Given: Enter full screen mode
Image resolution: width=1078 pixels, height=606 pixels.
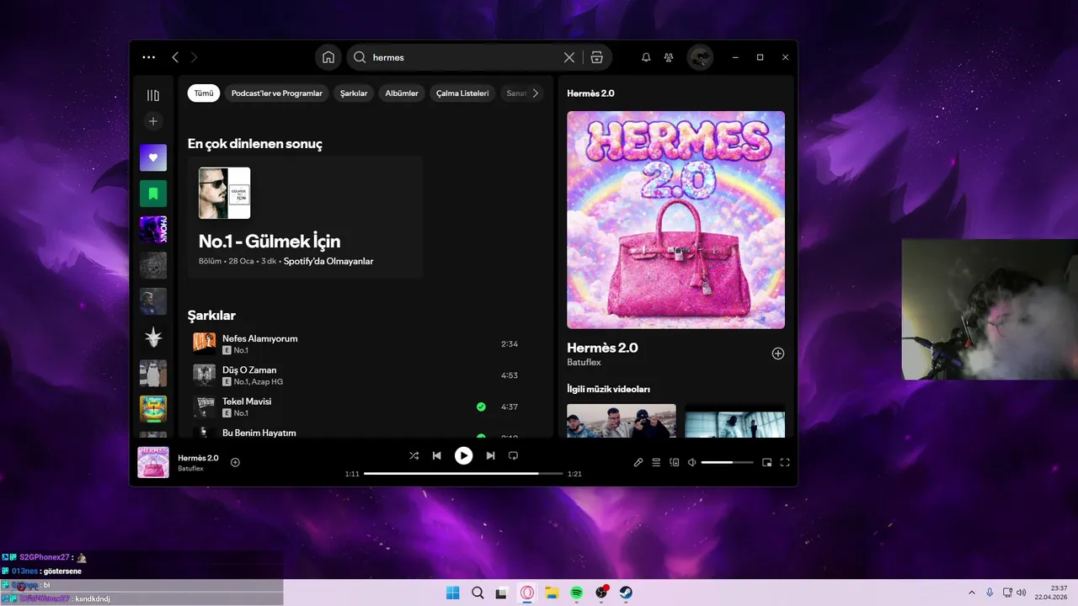Looking at the screenshot, I should tap(785, 462).
